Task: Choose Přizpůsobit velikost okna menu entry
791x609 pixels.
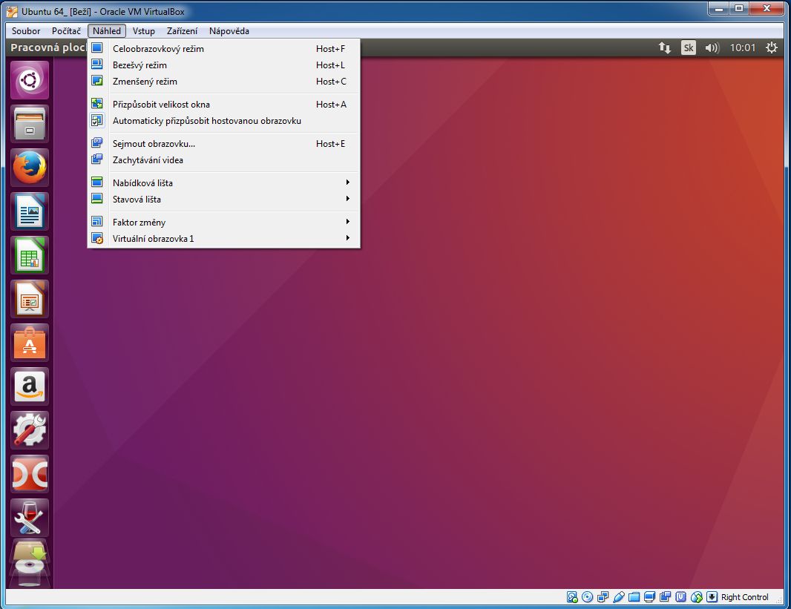Action: click(224, 105)
